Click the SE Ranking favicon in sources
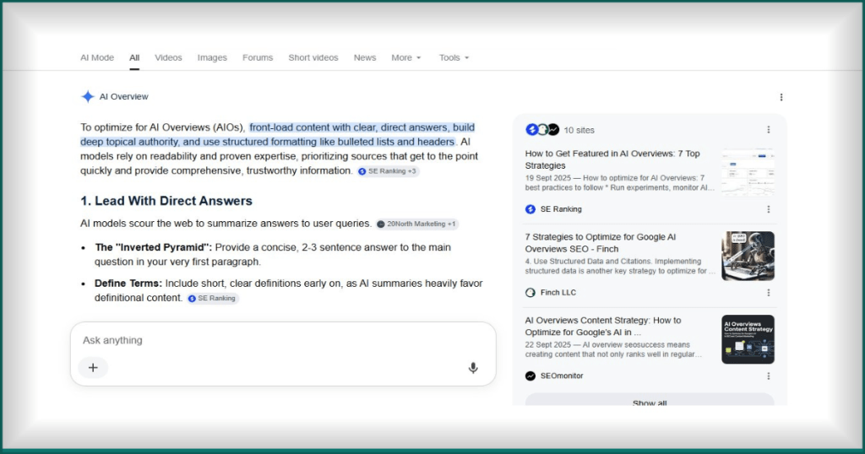 530,209
